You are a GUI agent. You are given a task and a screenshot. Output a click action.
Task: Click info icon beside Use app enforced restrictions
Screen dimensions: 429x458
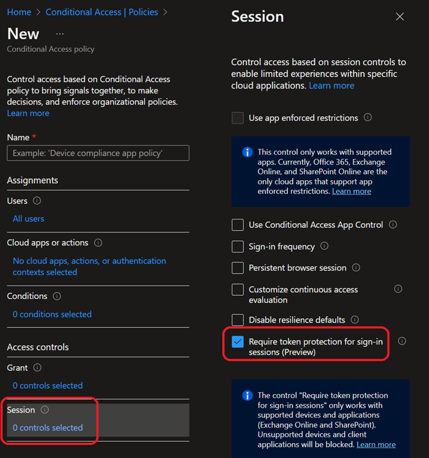[x=368, y=117]
